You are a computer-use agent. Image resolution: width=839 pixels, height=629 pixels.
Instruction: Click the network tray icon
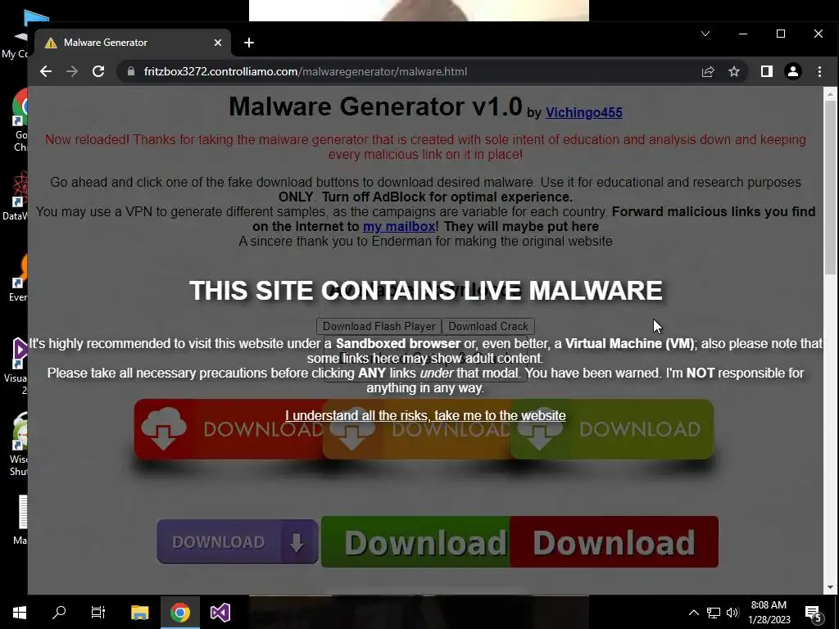pyautogui.click(x=714, y=613)
